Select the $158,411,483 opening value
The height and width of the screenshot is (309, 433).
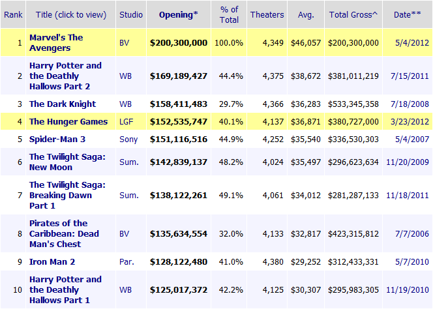[x=179, y=104]
